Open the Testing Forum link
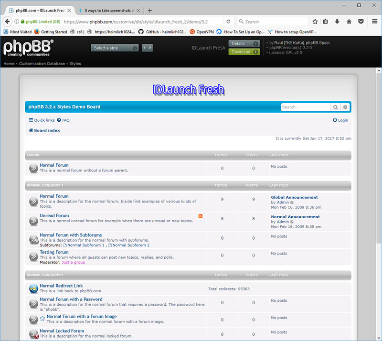The height and width of the screenshot is (341, 382). (54, 252)
